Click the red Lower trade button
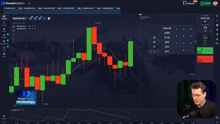This screenshot has height=124, width=220. click(205, 59)
